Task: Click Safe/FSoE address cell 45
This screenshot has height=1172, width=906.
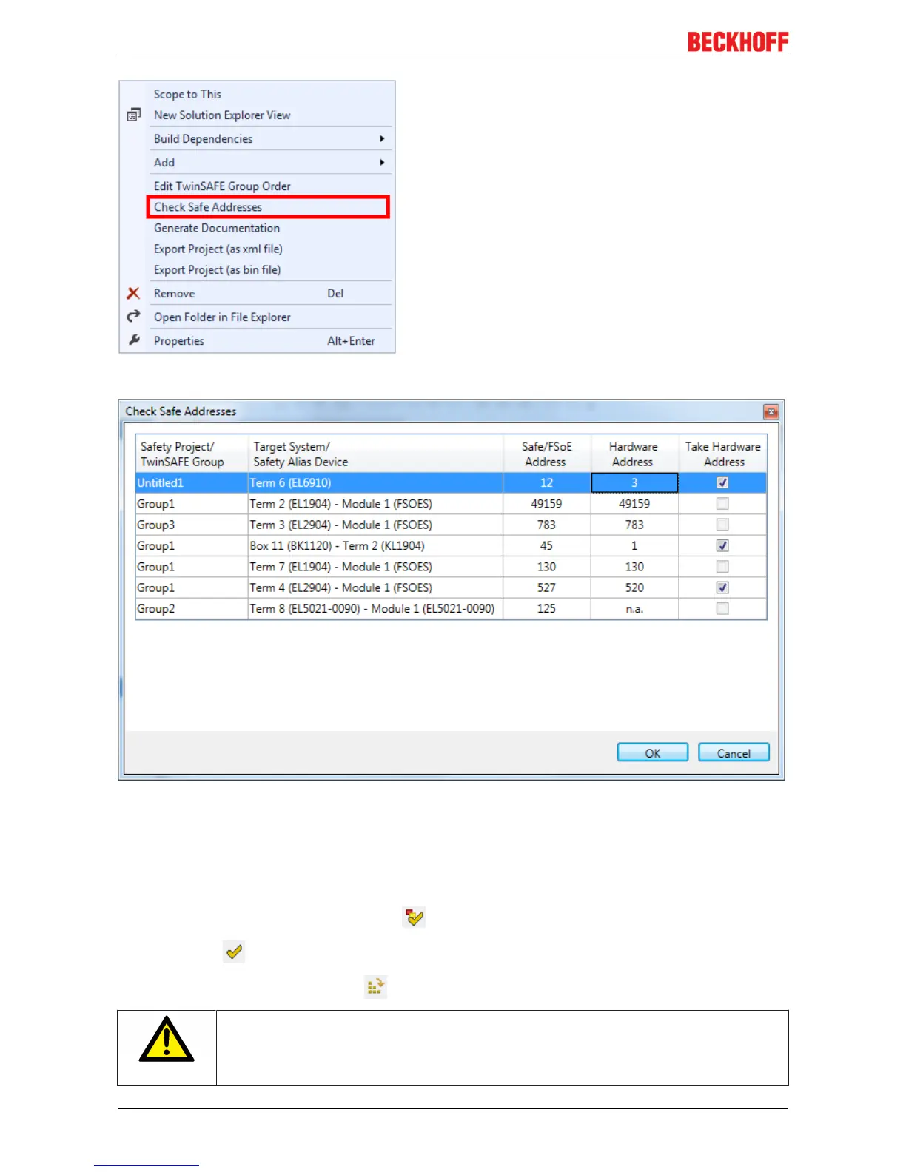Action: [x=547, y=545]
